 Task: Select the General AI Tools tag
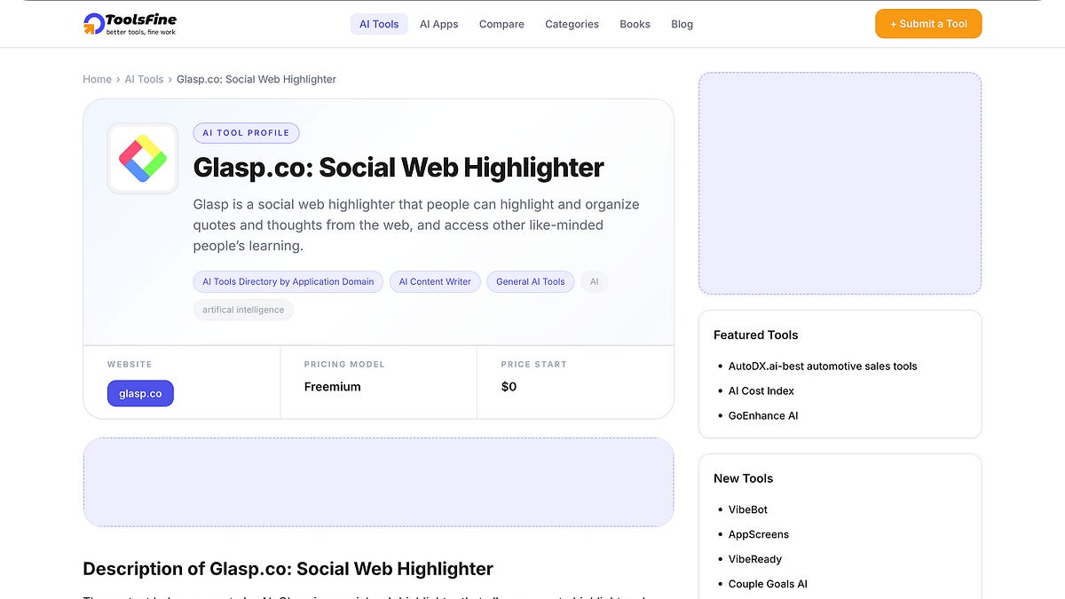(531, 282)
